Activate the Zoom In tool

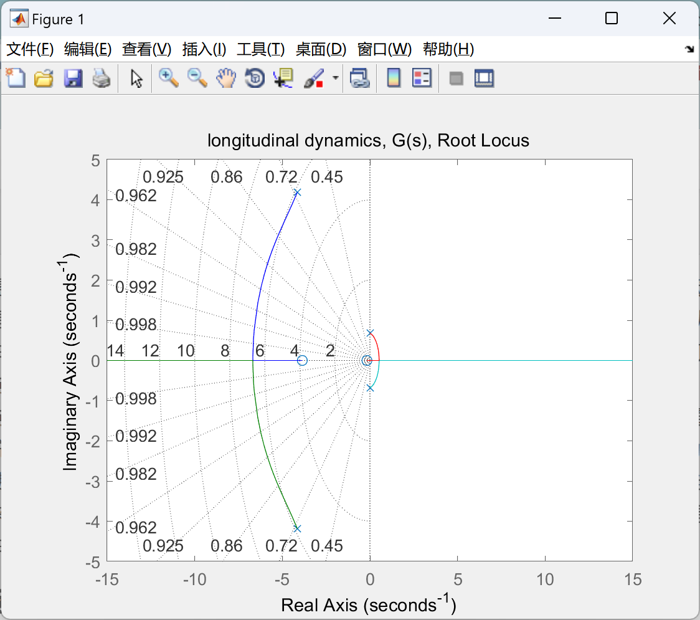point(169,78)
